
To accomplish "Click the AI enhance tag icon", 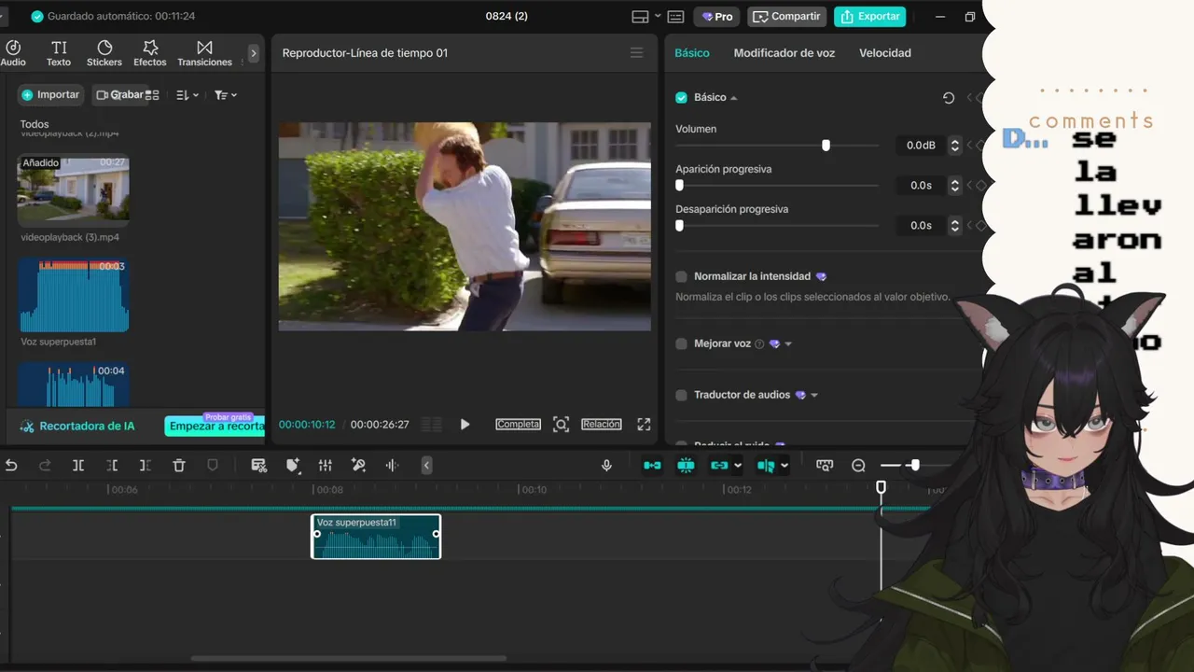I will click(293, 465).
